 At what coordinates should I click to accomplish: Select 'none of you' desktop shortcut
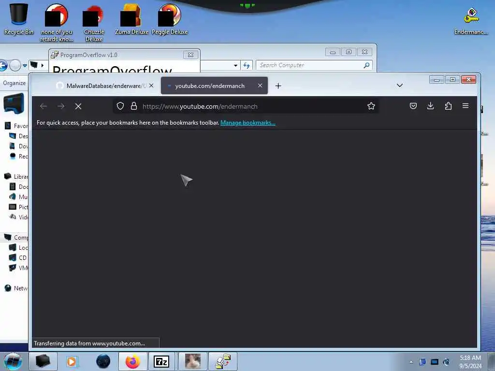(x=57, y=23)
